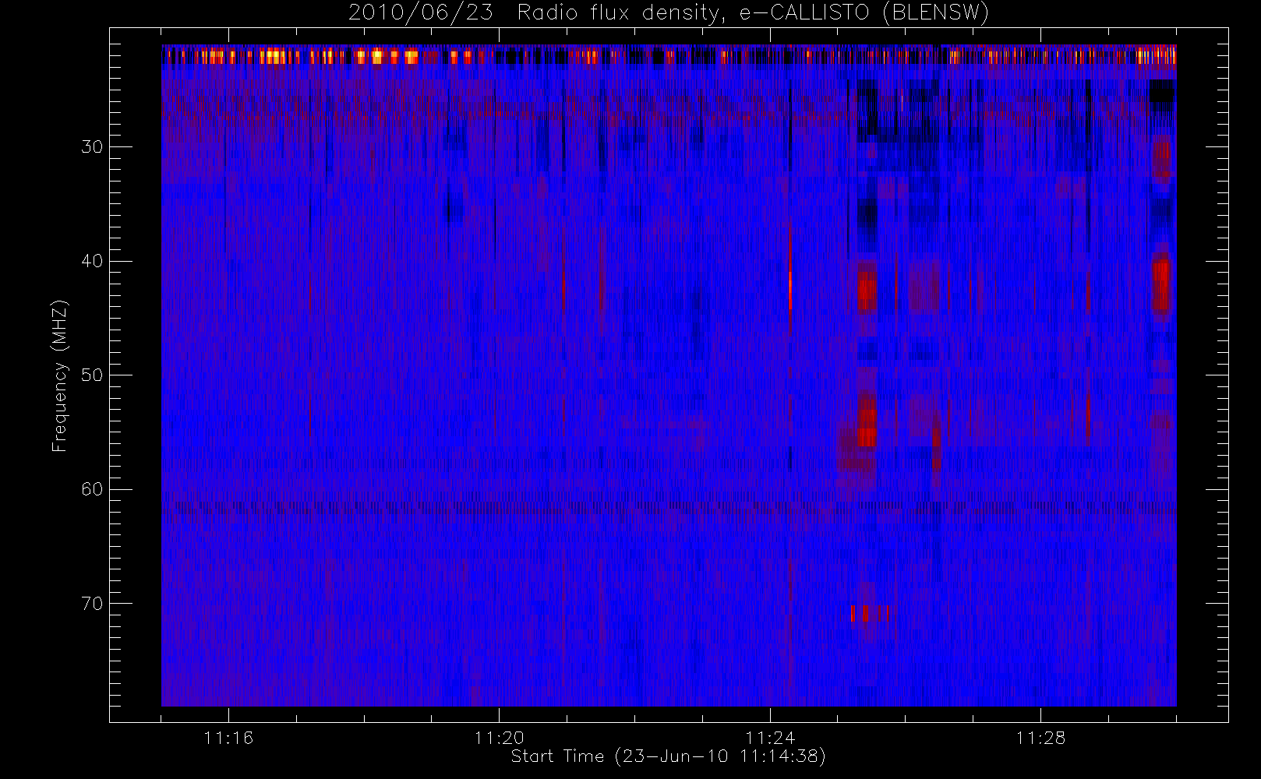This screenshot has width=1261, height=779.
Task: Click the '11:16' time tick label
Action: coord(228,738)
